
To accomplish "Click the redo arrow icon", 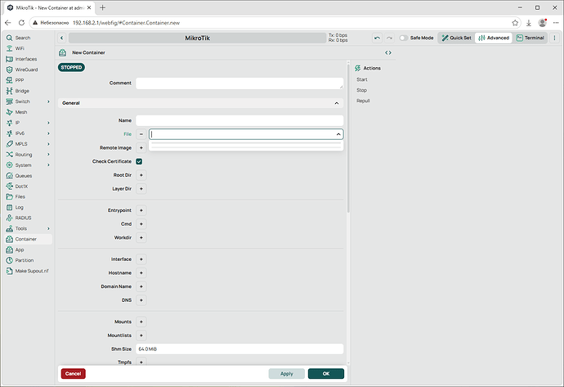I will point(389,38).
